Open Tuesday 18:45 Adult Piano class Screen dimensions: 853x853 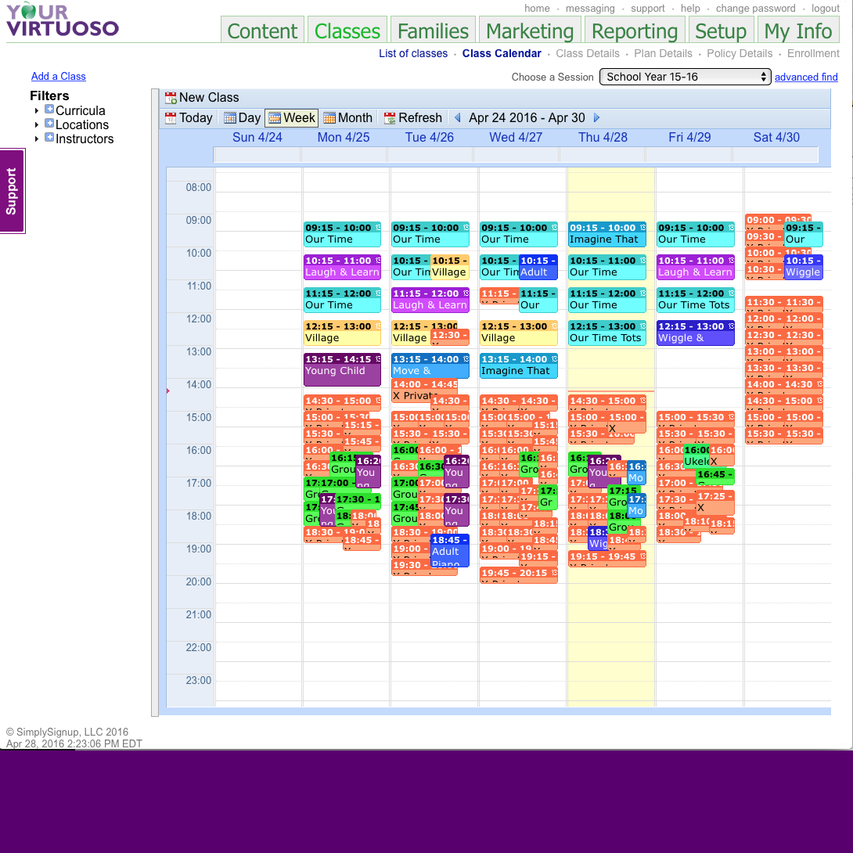tap(450, 550)
